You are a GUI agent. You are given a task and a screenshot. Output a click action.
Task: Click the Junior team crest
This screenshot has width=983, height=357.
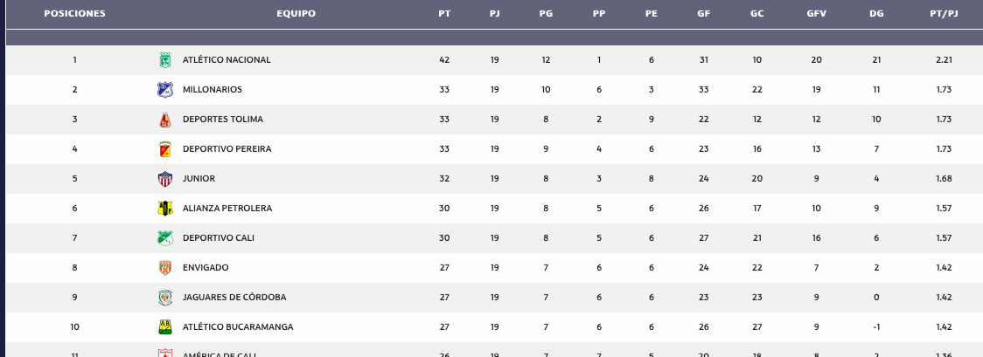coord(165,179)
